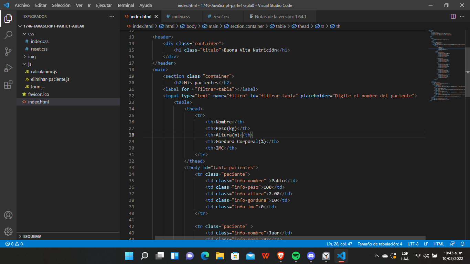Open the Extensions view
Viewport: 470px width, 264px height.
pyautogui.click(x=8, y=85)
